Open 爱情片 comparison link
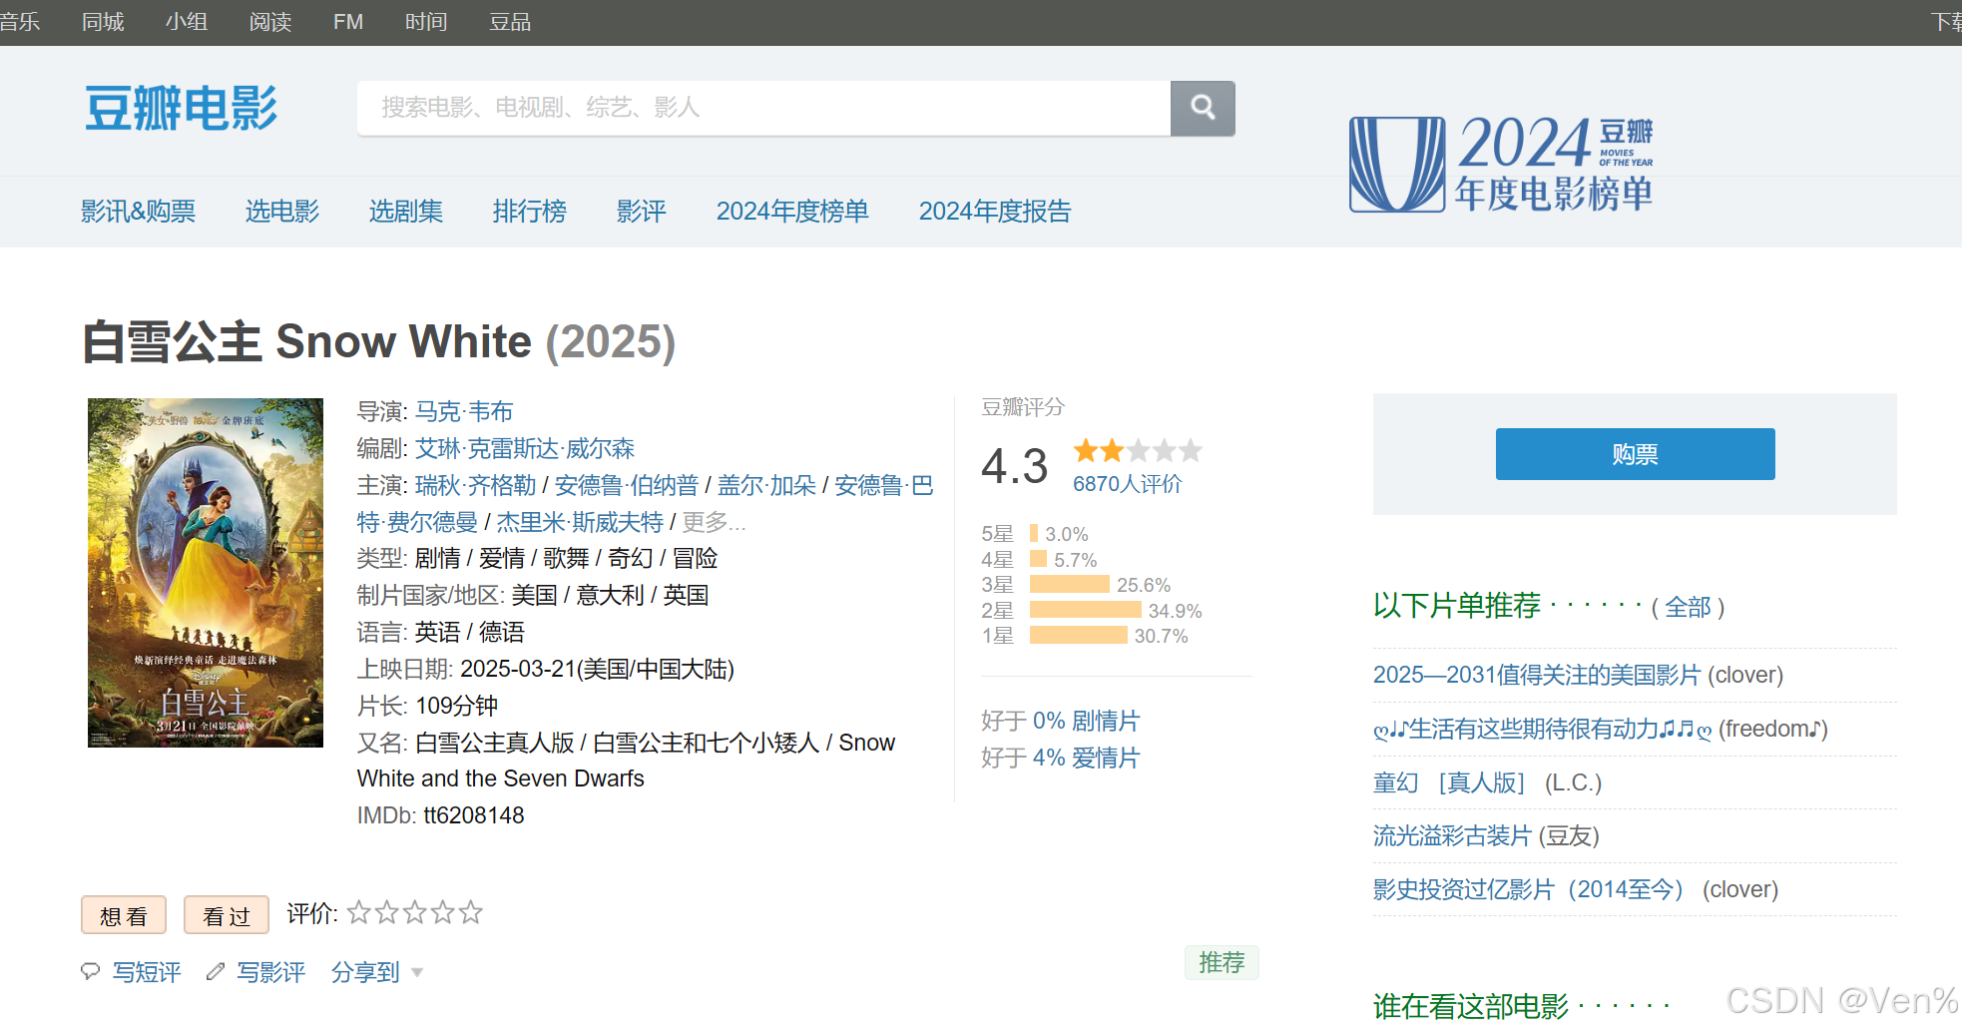Image resolution: width=1962 pixels, height=1034 pixels. (x=1106, y=758)
